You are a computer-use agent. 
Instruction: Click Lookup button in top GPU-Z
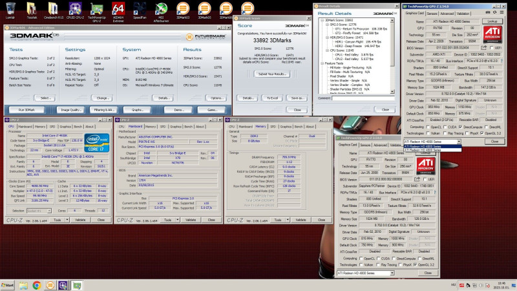tap(492, 21)
